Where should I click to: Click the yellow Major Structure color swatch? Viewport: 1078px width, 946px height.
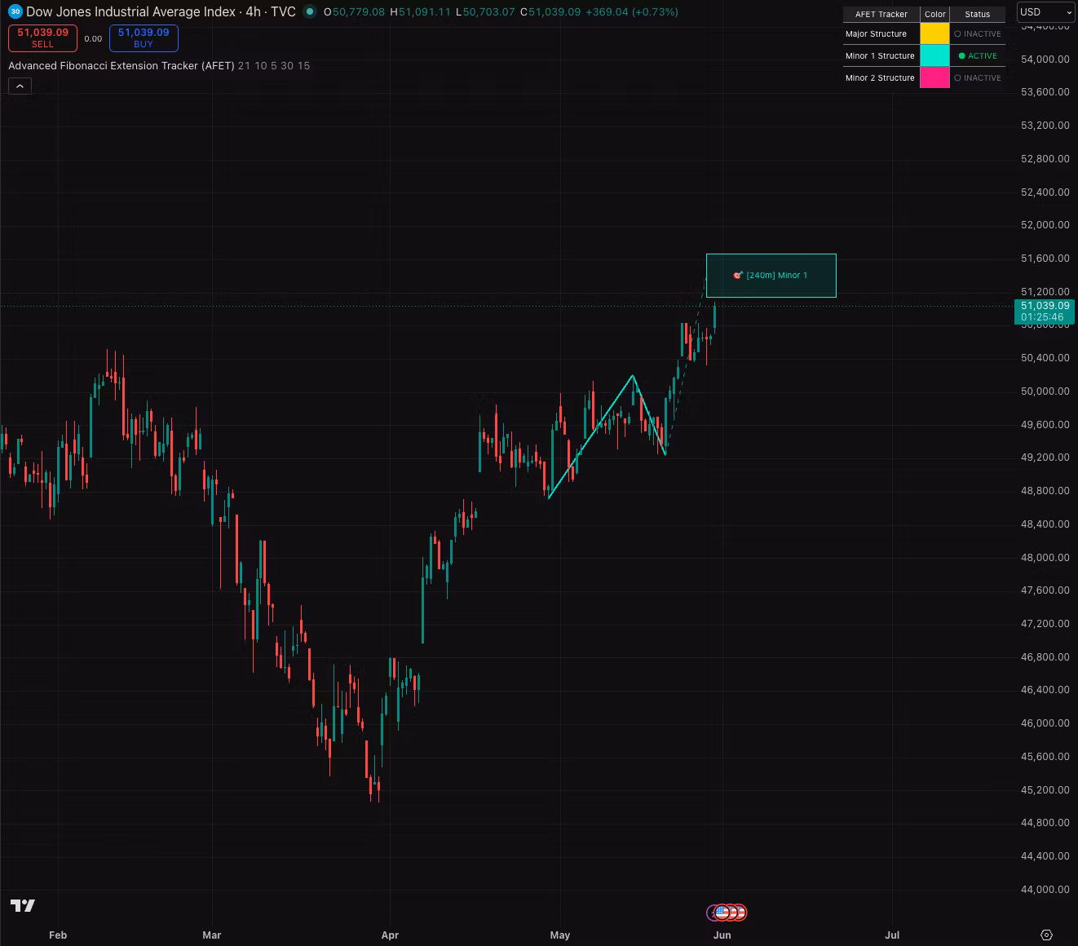934,33
